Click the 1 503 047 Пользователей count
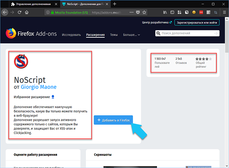Screen dimensions: 229x168 162,63
